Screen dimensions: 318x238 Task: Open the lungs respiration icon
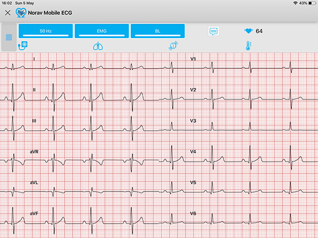pyautogui.click(x=98, y=46)
